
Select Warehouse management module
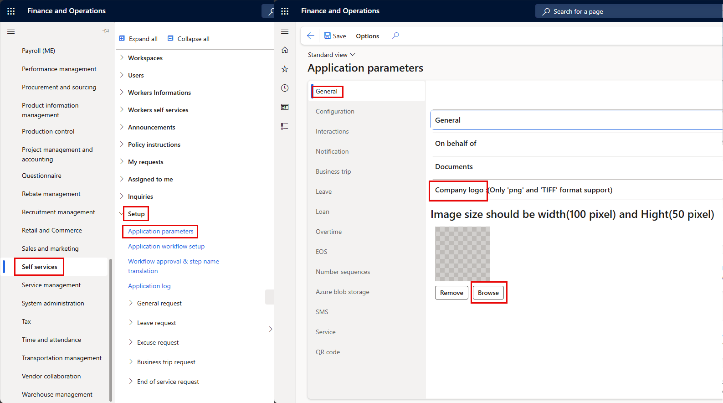(57, 394)
